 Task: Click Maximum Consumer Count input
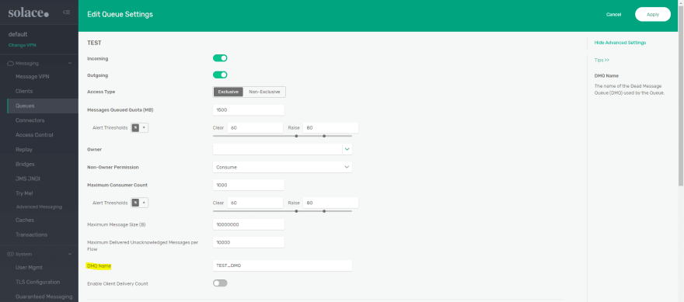[249, 185]
